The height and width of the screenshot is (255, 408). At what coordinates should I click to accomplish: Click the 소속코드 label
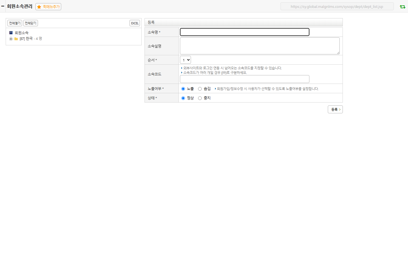coord(154,74)
